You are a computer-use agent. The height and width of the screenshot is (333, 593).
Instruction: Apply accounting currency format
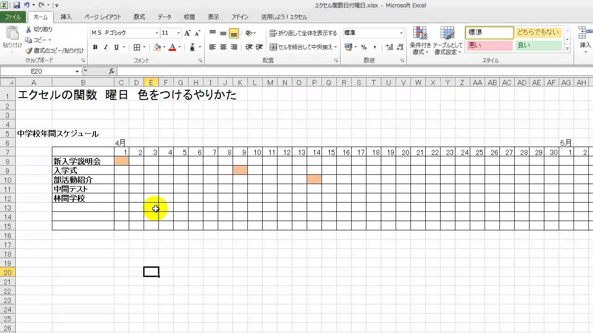pos(348,47)
